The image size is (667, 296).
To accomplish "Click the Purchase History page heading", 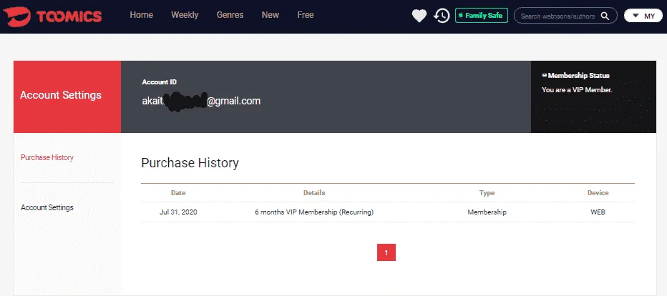I will [x=190, y=163].
